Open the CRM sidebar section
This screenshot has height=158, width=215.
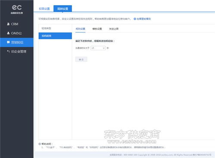tap(17, 24)
